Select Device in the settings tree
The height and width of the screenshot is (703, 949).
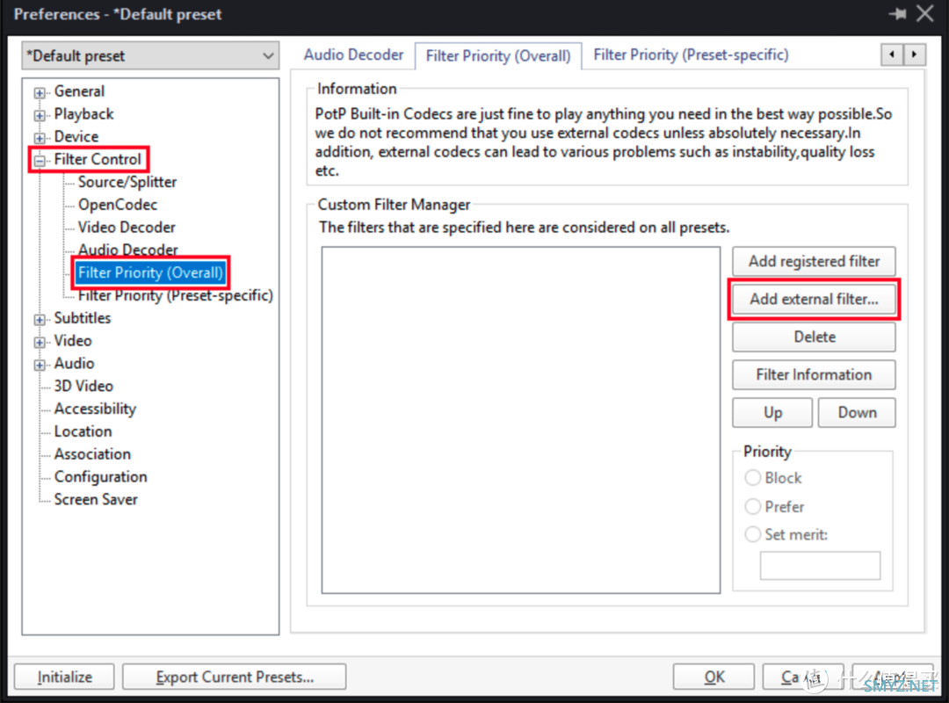click(x=76, y=137)
